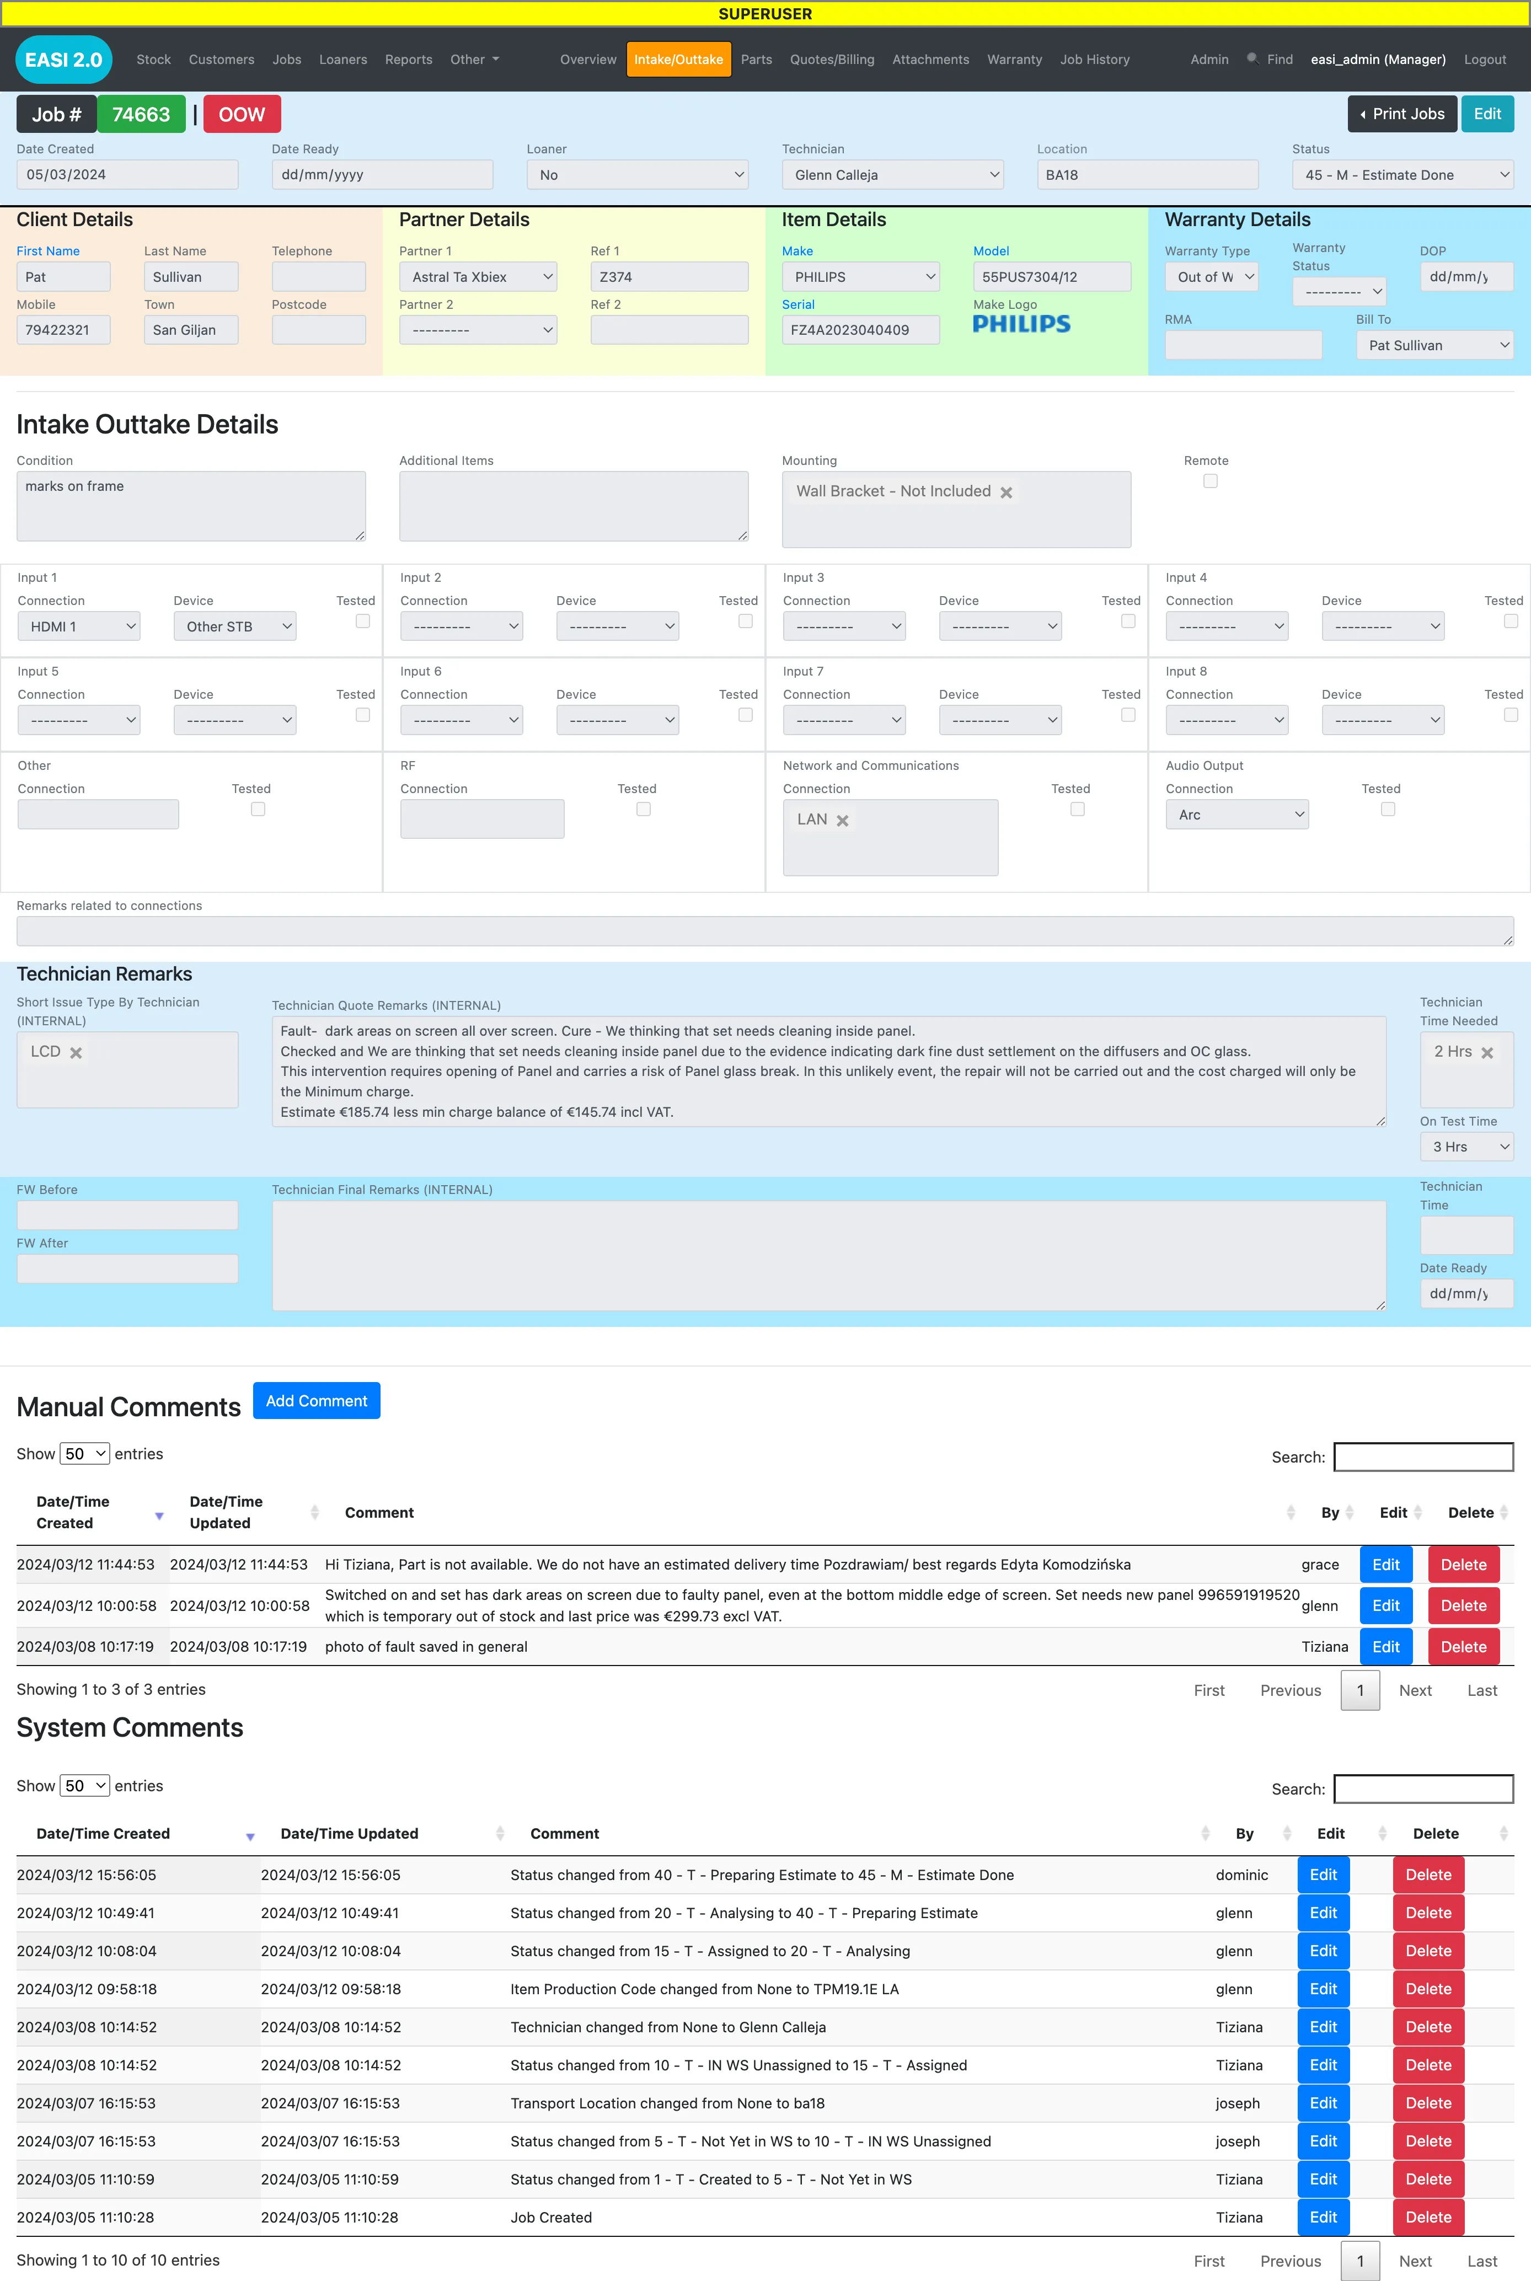Remove the LAN connection tag
Viewport: 1531px width, 2281px height.
[x=843, y=820]
